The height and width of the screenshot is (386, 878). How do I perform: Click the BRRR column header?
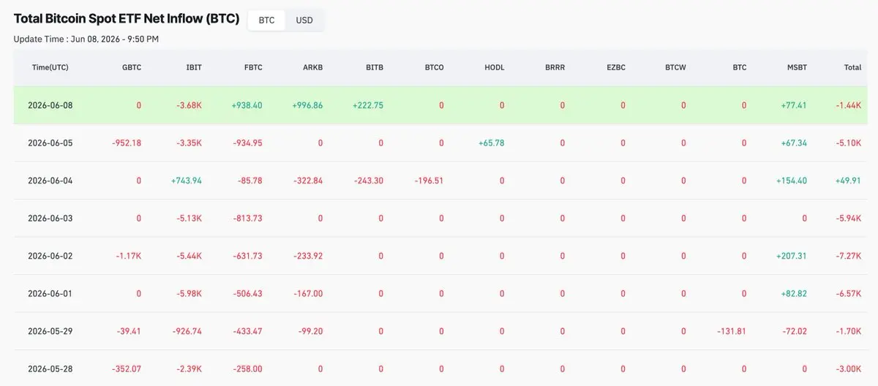(x=555, y=67)
